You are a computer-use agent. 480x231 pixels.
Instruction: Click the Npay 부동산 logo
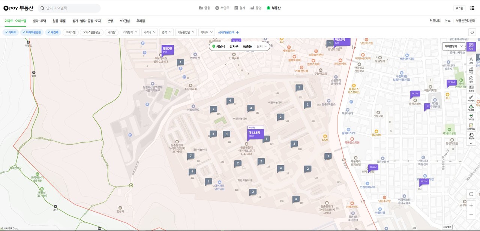18,8
